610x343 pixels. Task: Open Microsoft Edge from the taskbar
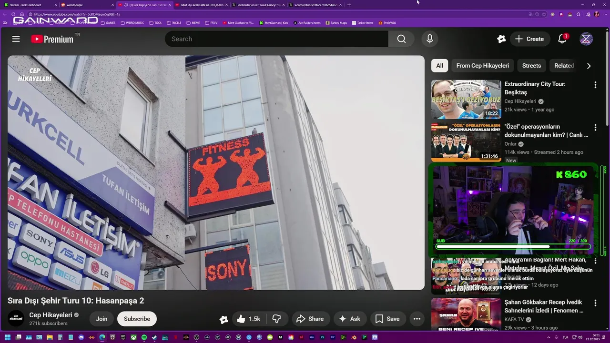[102, 337]
